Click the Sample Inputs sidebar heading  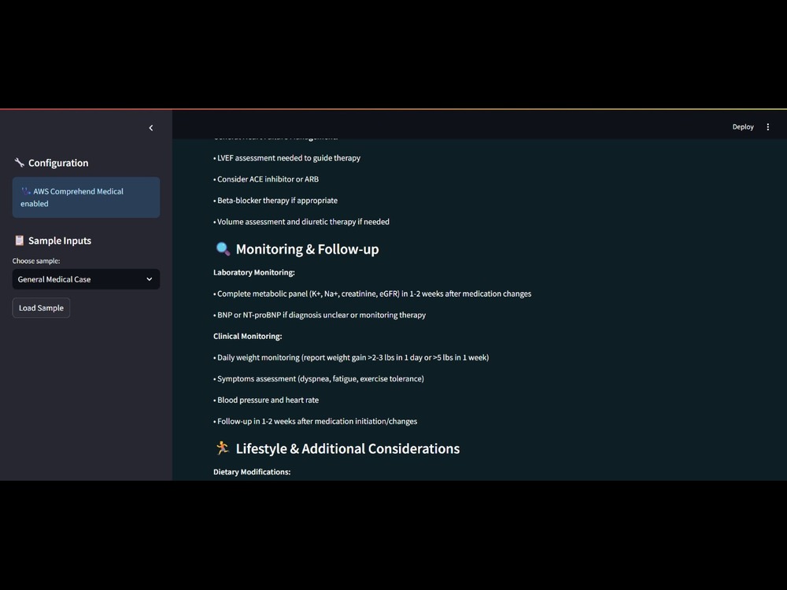click(x=60, y=241)
